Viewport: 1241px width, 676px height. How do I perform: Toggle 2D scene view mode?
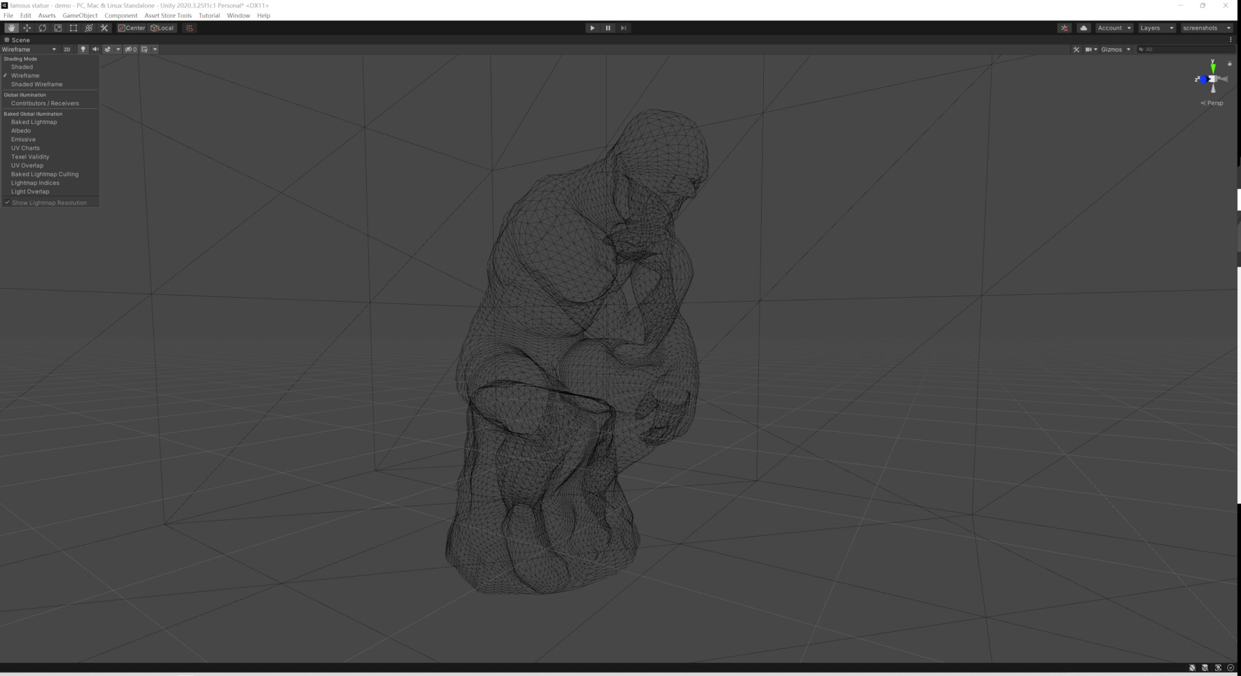67,49
